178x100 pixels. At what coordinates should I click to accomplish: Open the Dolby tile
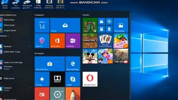point(58,79)
